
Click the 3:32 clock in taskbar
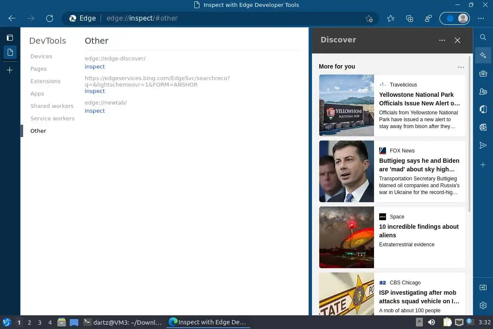coord(484,323)
